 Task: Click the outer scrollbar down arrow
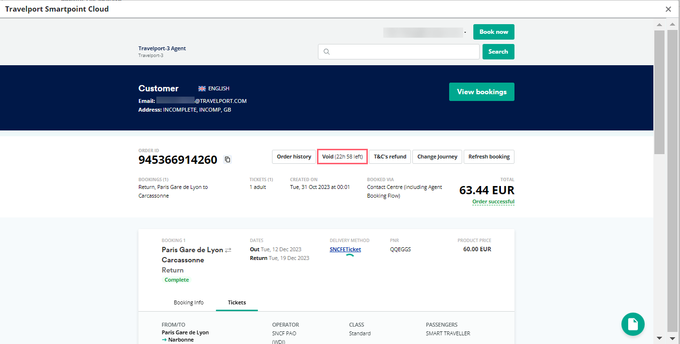pyautogui.click(x=672, y=338)
